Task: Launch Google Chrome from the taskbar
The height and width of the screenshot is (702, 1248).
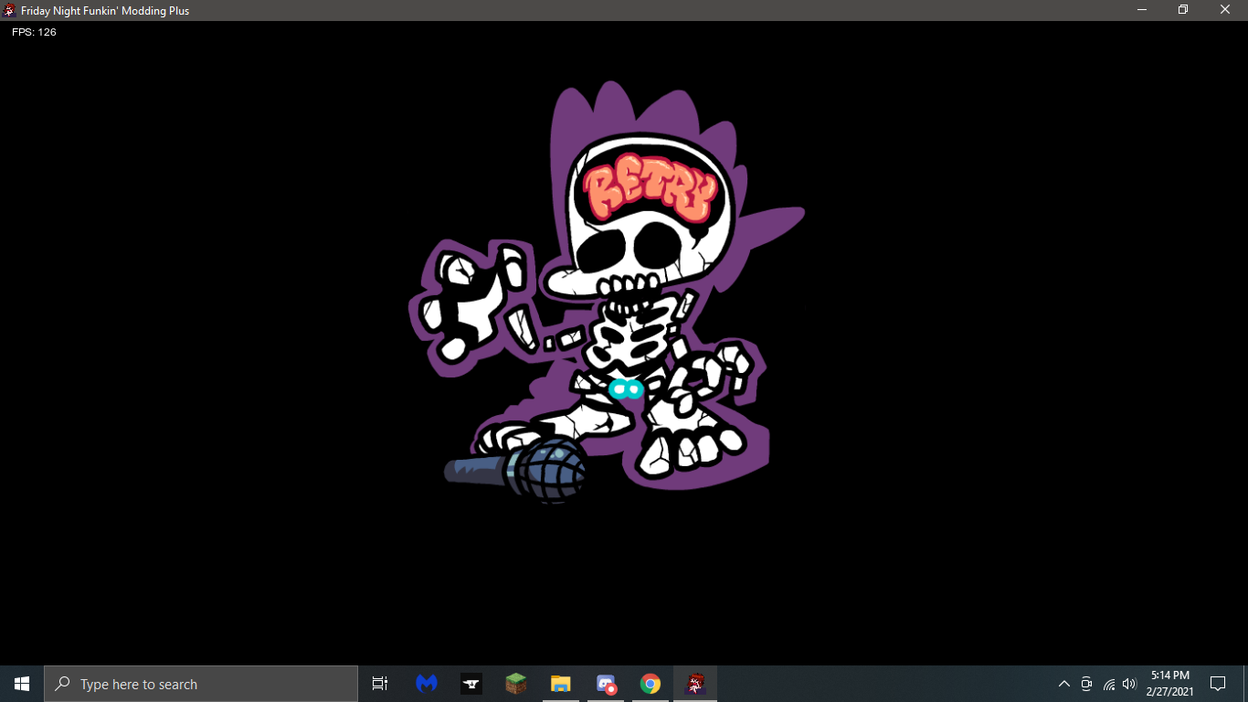Action: (650, 683)
